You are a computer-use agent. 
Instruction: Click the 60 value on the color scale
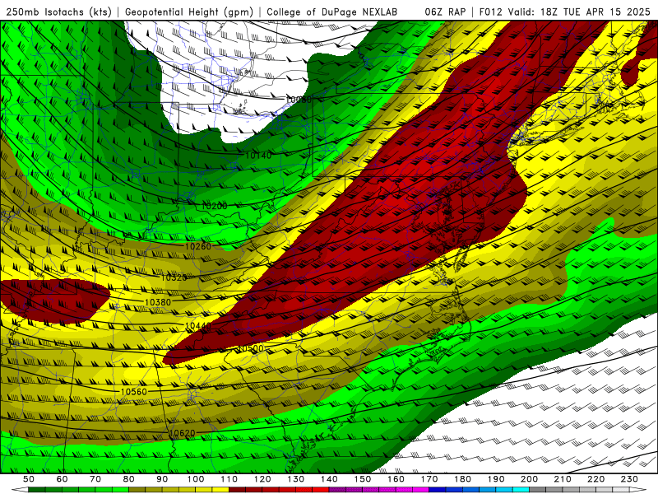(63, 479)
